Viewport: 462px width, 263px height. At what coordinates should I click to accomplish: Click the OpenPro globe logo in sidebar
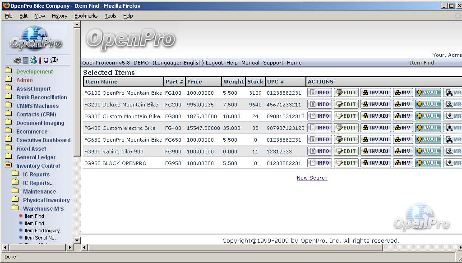click(x=36, y=39)
